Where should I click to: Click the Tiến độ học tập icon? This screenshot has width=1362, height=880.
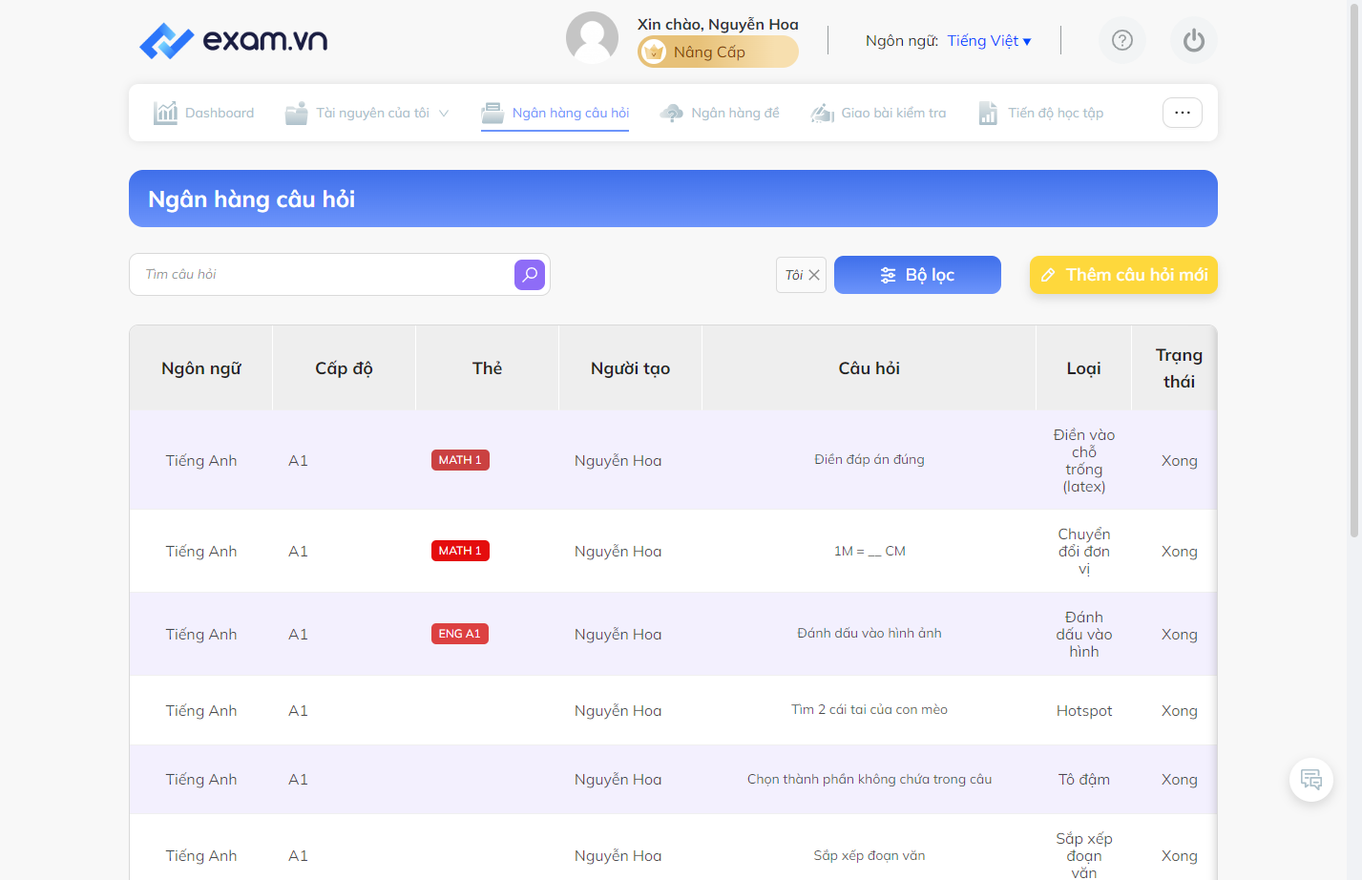click(988, 113)
